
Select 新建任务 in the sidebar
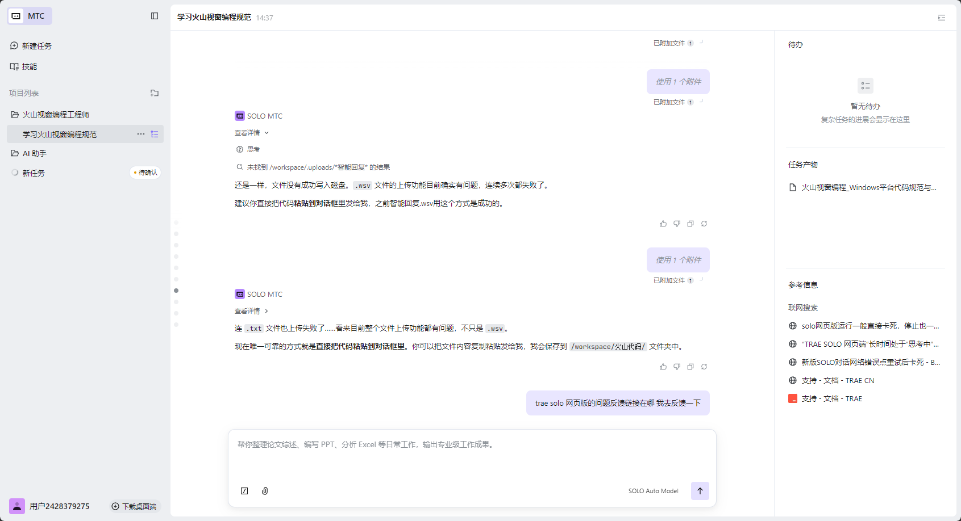pyautogui.click(x=36, y=46)
